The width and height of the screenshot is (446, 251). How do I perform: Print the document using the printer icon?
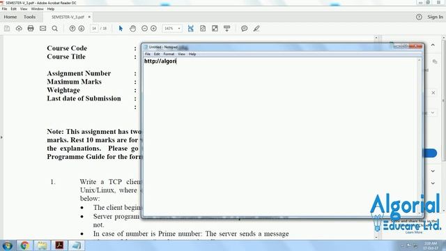point(31,29)
